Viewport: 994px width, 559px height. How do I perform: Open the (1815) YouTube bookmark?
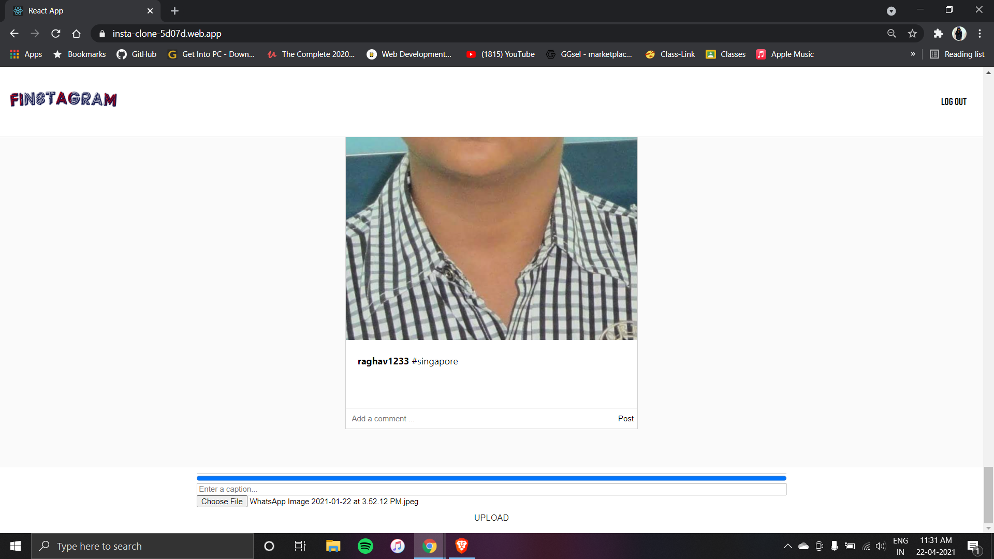pyautogui.click(x=500, y=54)
